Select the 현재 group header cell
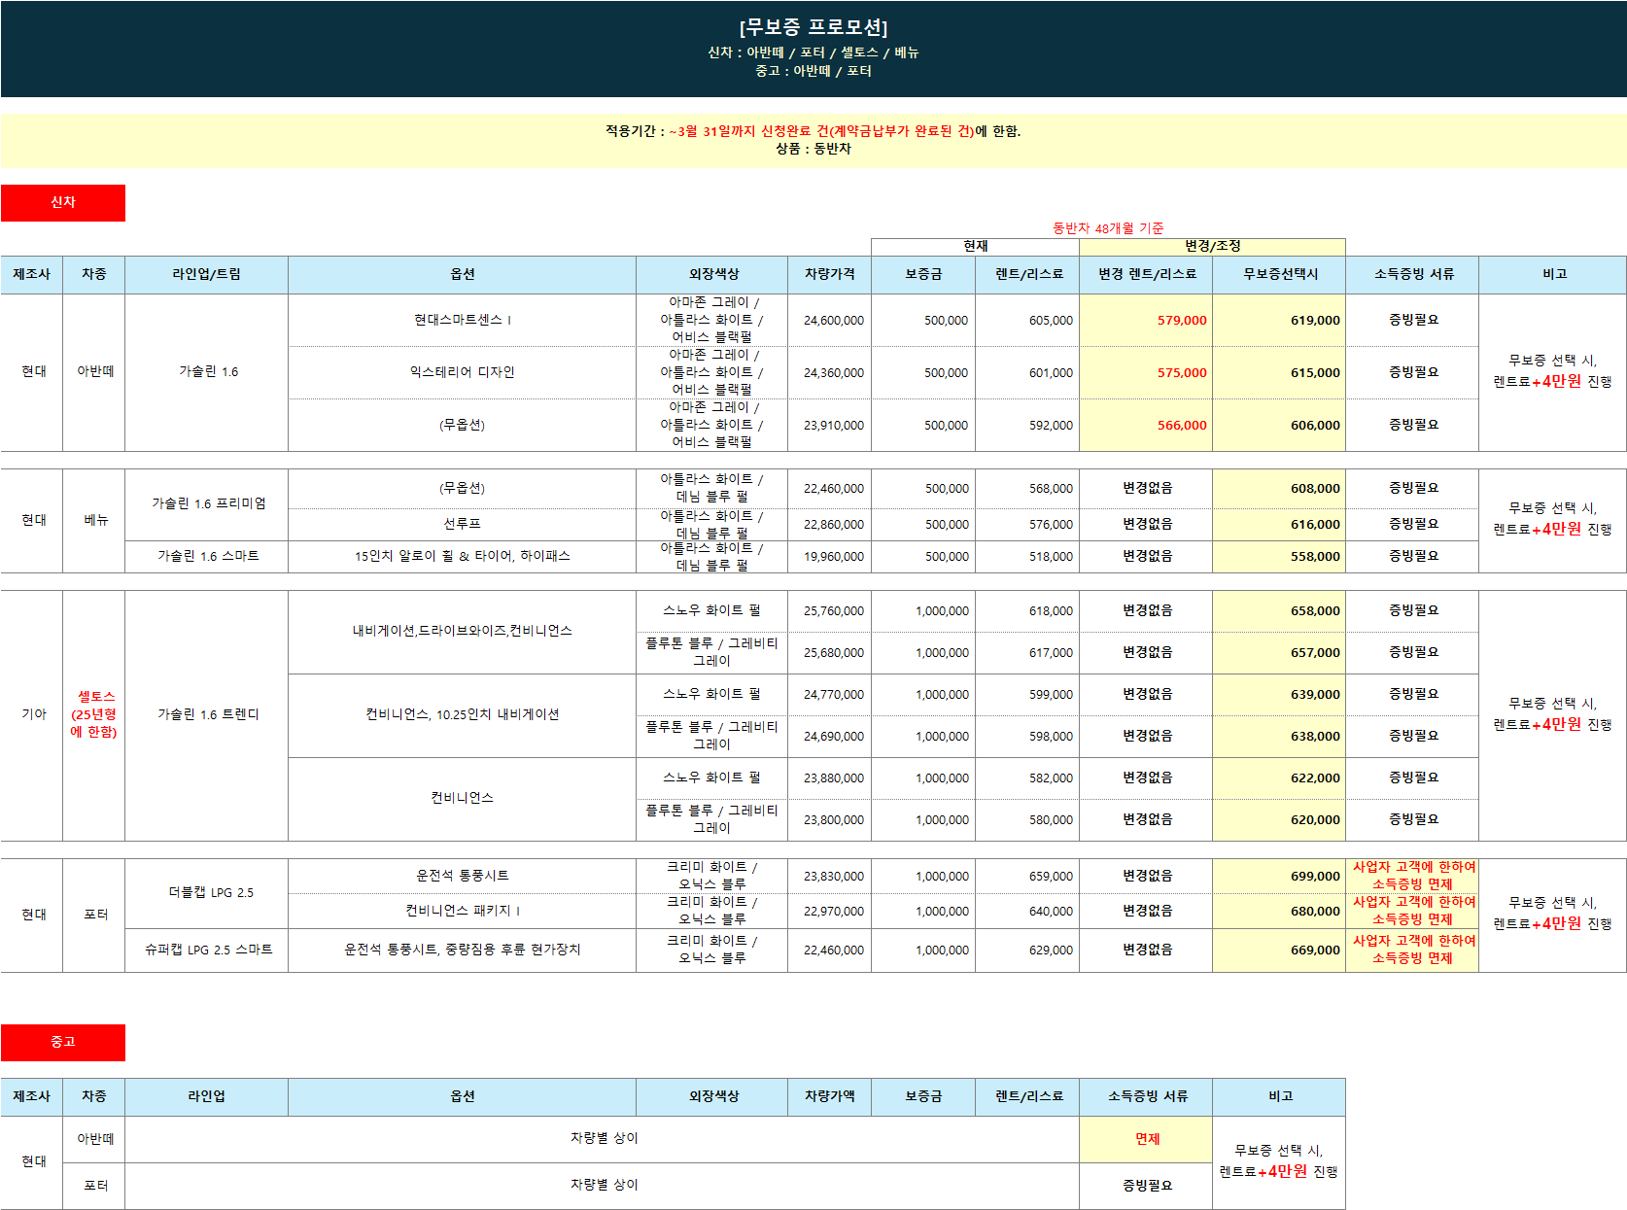Viewport: 1627px width, 1210px height. (x=975, y=247)
